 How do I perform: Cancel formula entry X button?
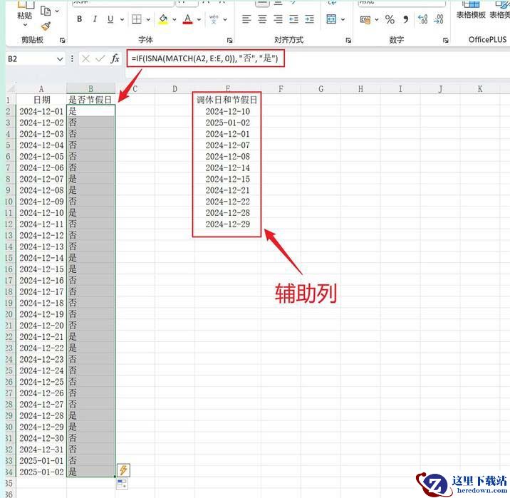tap(86, 58)
